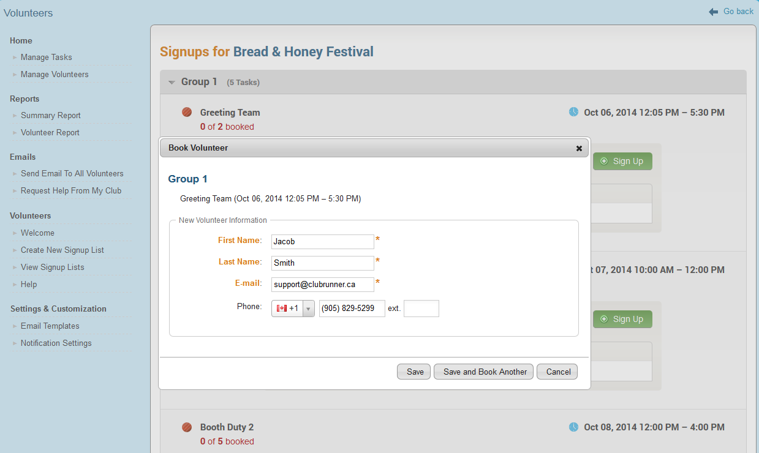Screen dimensions: 759x453
Task: Click the clock icon beside Oct 06 time
Action: (x=573, y=112)
